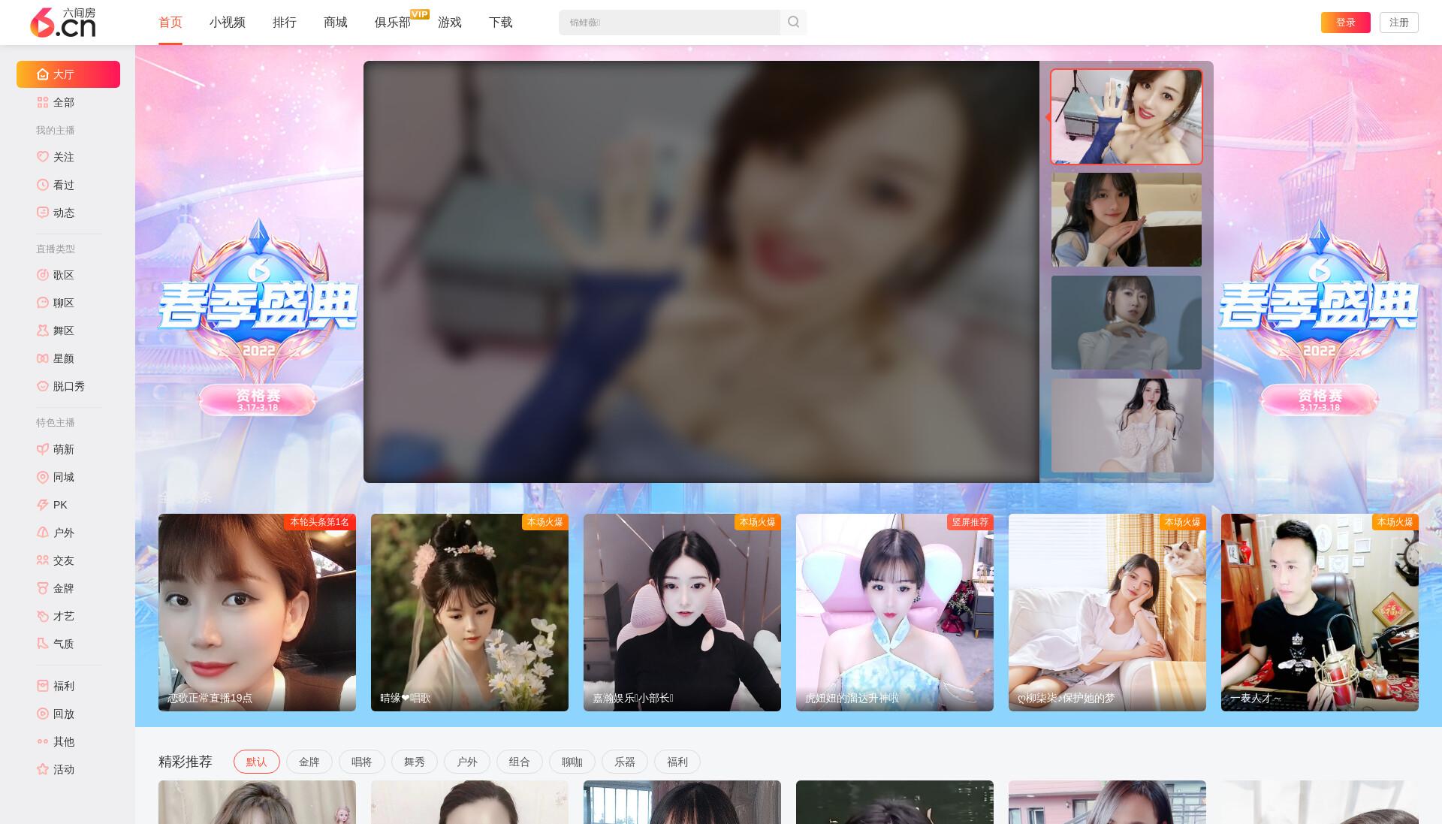Screen dimensions: 1442x824
Task: Click the main blurred video player
Action: [701, 272]
